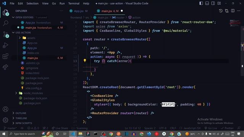244x137 pixels.
Task: Open the Search view in activity bar
Action: point(6,23)
